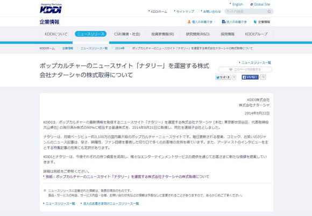Click the 企業情報 breadcrumb
Image resolution: width=312 pixels, height=216 pixels.
coord(68,48)
